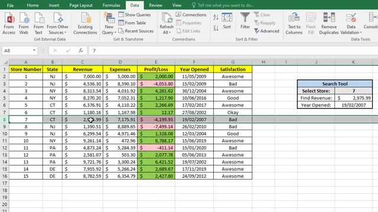This screenshot has width=378, height=212.
Task: Select the date cell 15/01/2020
Action: pos(194,148)
